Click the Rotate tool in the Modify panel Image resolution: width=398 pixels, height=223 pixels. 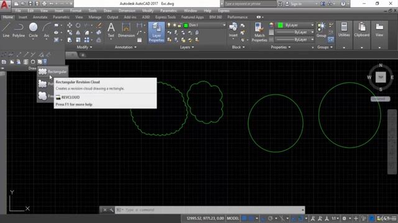pos(78,25)
